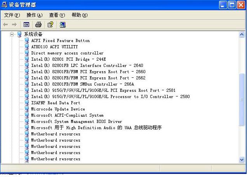This screenshot has height=177, width=247.
Task: Select Intel 82801FB LPC Interface Controller - 2640
Action: click(87, 65)
